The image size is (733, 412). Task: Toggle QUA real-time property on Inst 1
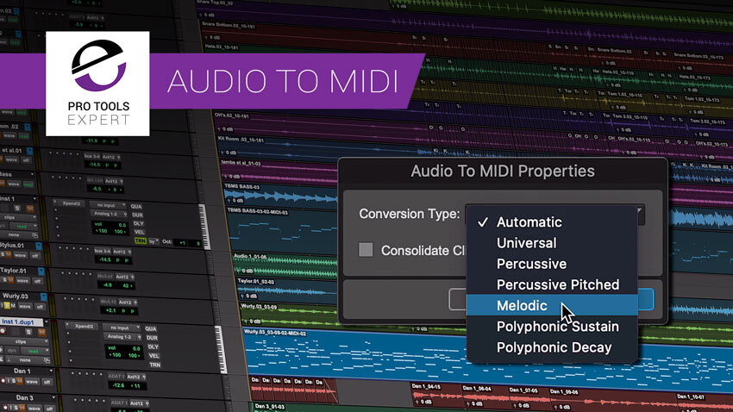(x=136, y=206)
